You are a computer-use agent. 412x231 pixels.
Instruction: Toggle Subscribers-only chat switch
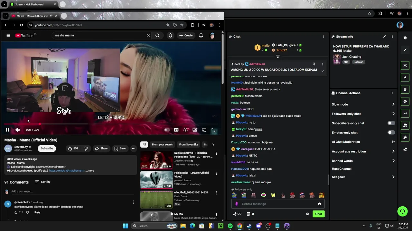point(391,123)
